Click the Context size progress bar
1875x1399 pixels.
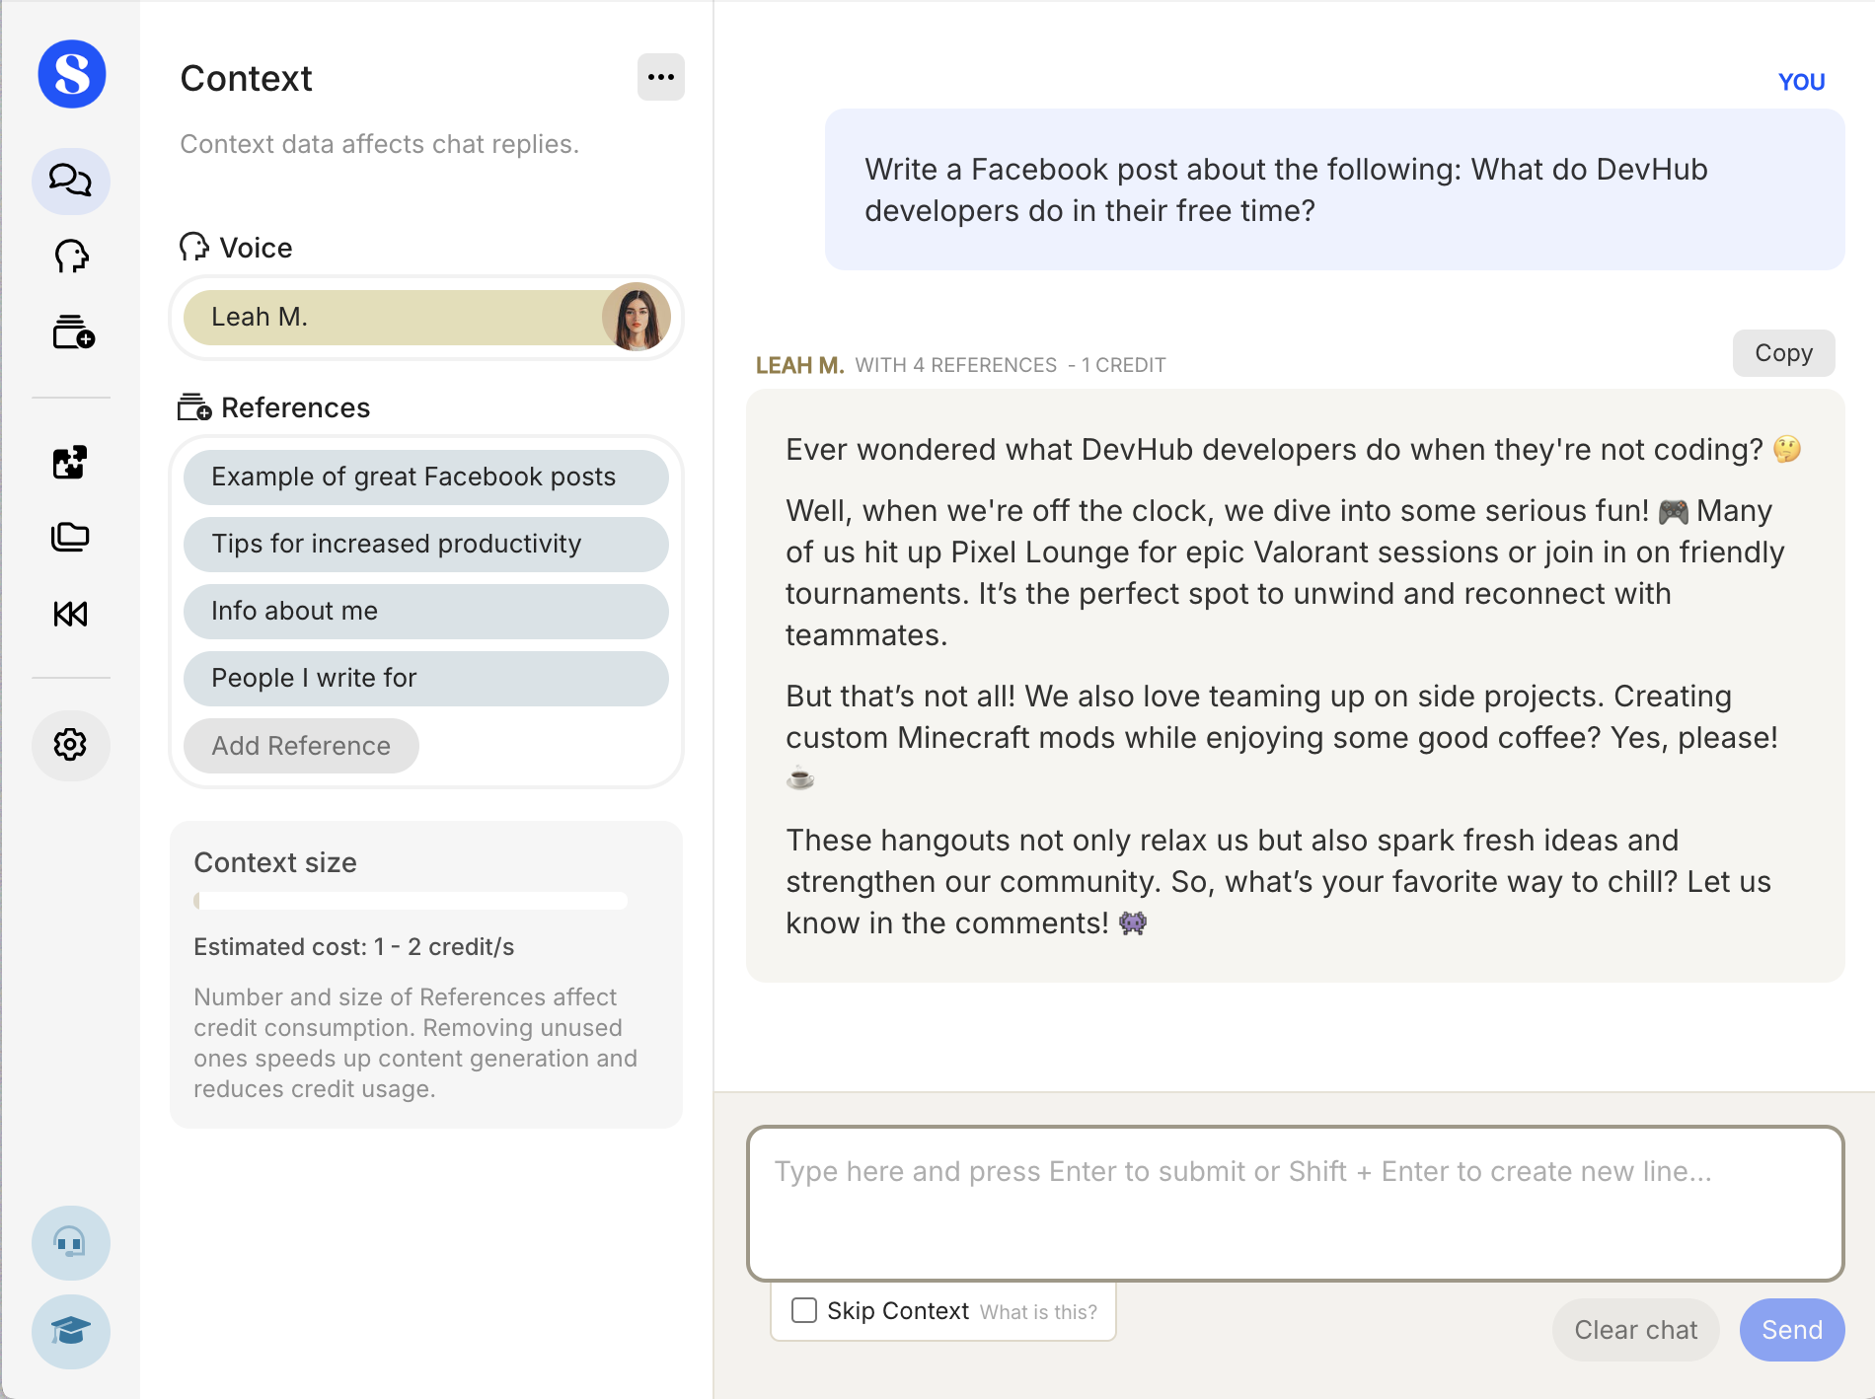(x=411, y=901)
